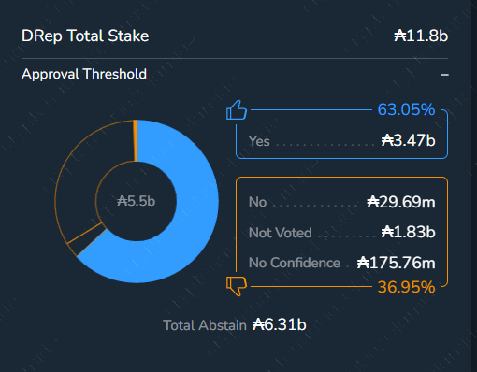
Task: Click the No Confidence ₳175.76m amount
Action: click(396, 263)
